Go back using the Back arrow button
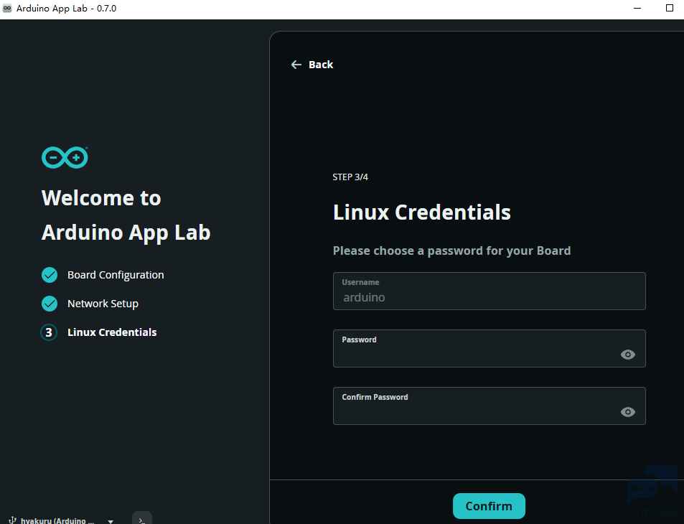This screenshot has height=524, width=684. pos(312,65)
